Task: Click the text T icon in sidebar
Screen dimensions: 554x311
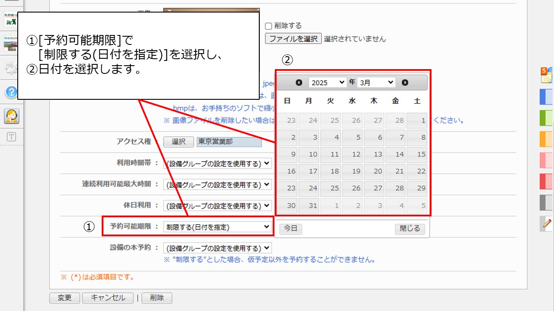Action: point(11,137)
